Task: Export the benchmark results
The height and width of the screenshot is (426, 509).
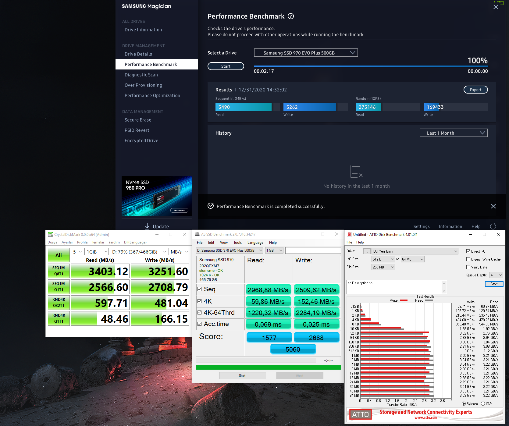Action: (476, 90)
